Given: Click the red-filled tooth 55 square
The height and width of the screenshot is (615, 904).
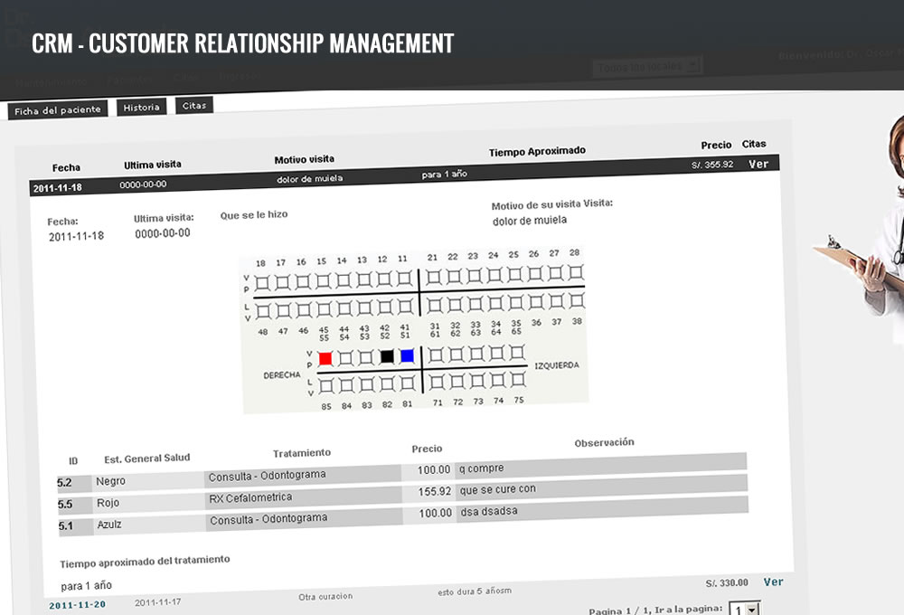Looking at the screenshot, I should (325, 359).
